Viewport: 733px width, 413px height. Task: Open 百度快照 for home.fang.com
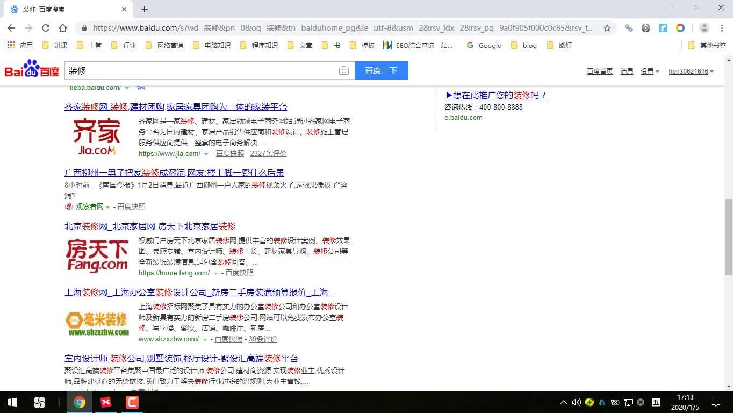[239, 273]
